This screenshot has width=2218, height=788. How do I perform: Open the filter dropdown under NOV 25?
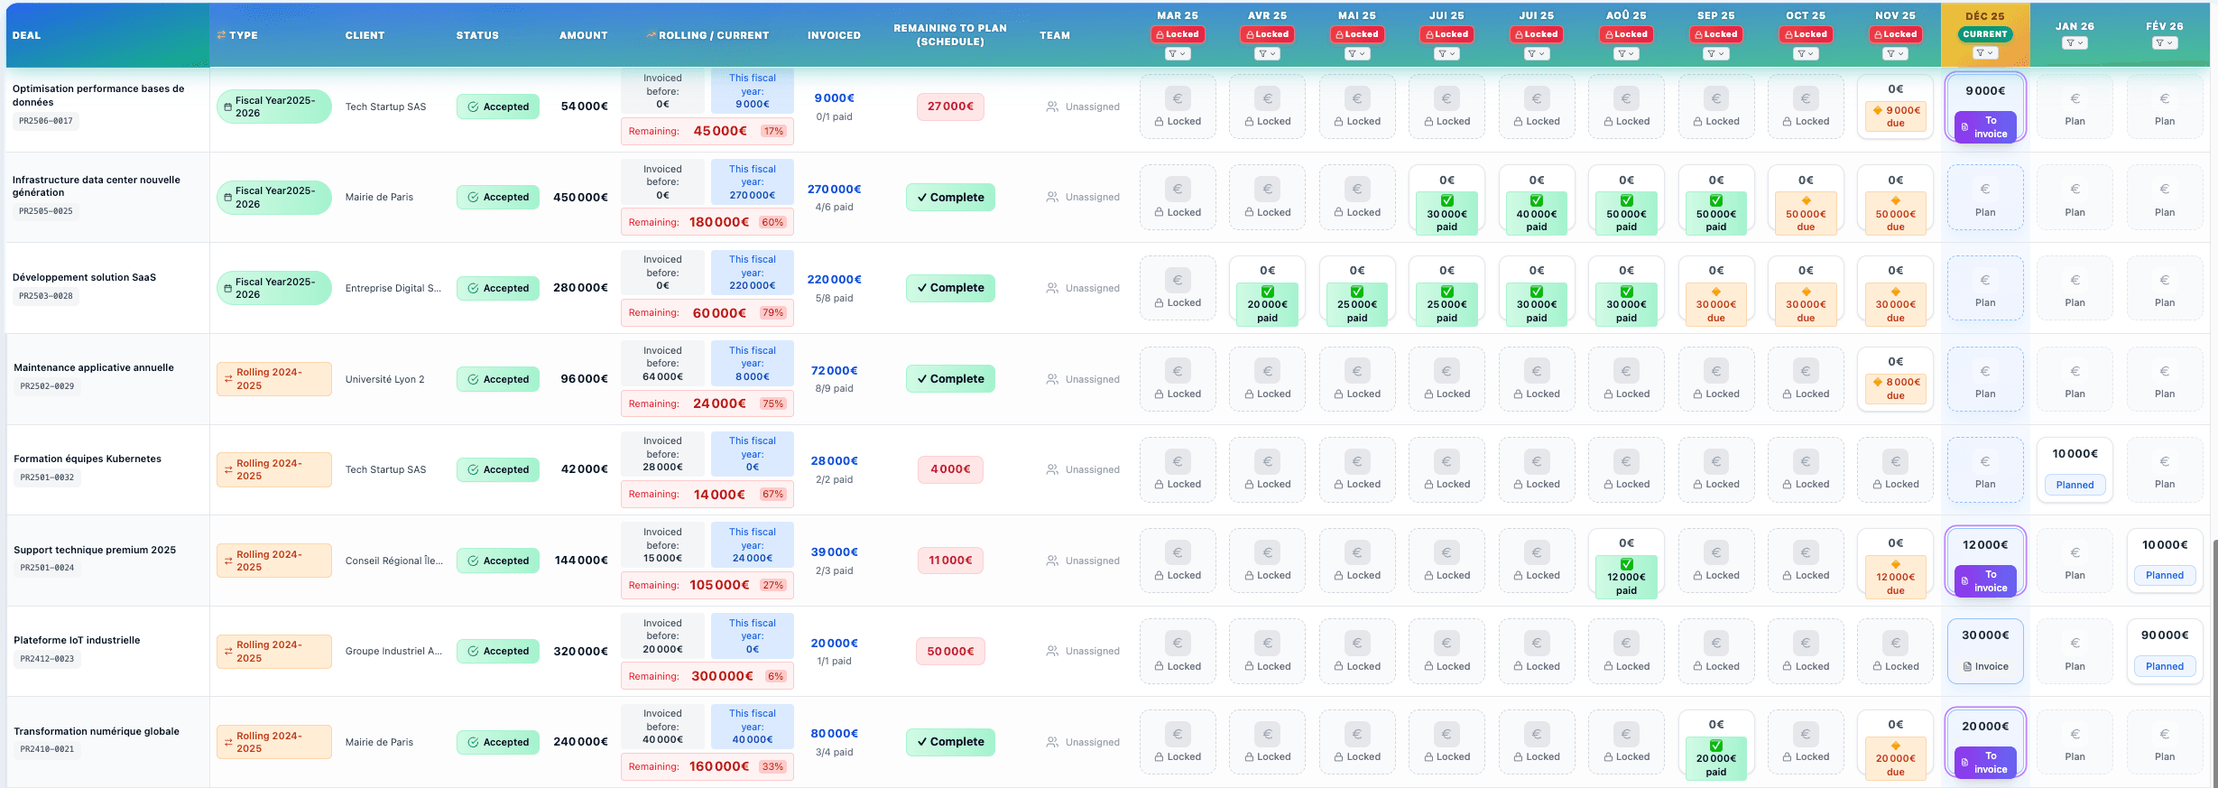pyautogui.click(x=1895, y=54)
